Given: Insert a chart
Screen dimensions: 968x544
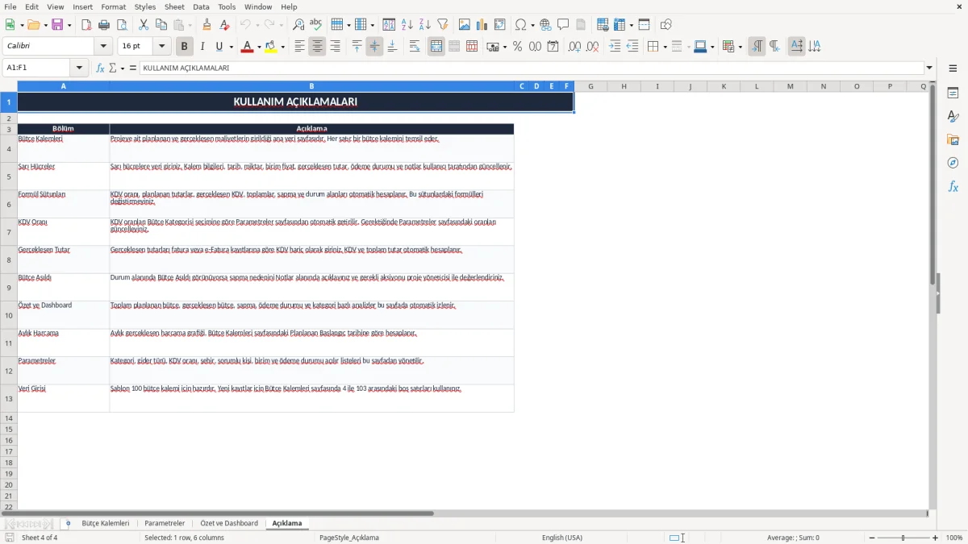Looking at the screenshot, I should point(482,25).
